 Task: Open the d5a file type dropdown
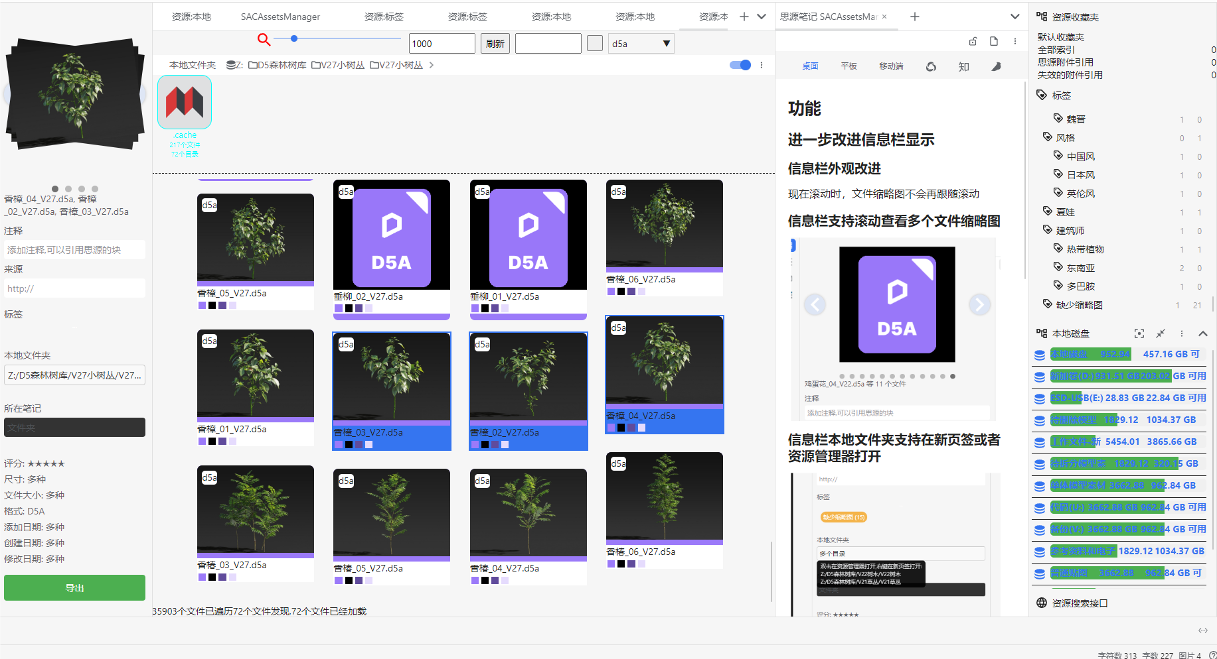point(641,44)
